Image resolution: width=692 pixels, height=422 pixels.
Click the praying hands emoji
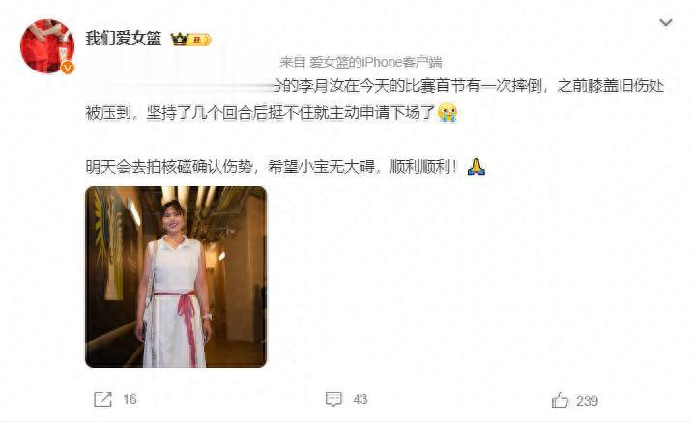tap(476, 167)
